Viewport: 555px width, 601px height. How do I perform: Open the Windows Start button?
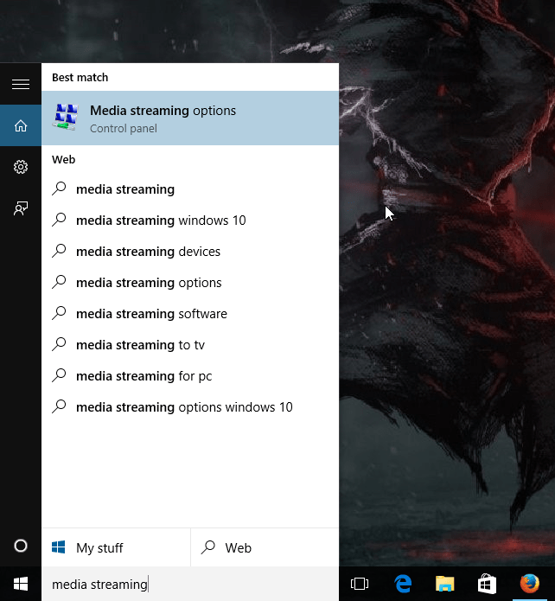click(x=21, y=584)
